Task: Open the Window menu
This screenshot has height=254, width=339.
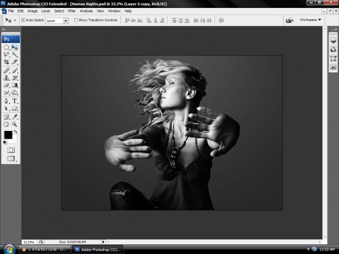Action: pos(114,11)
